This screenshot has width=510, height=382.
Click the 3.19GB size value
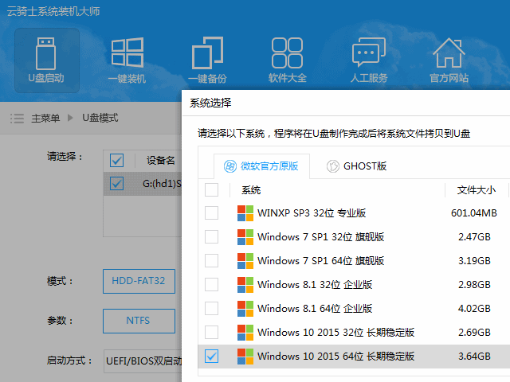pyautogui.click(x=474, y=261)
